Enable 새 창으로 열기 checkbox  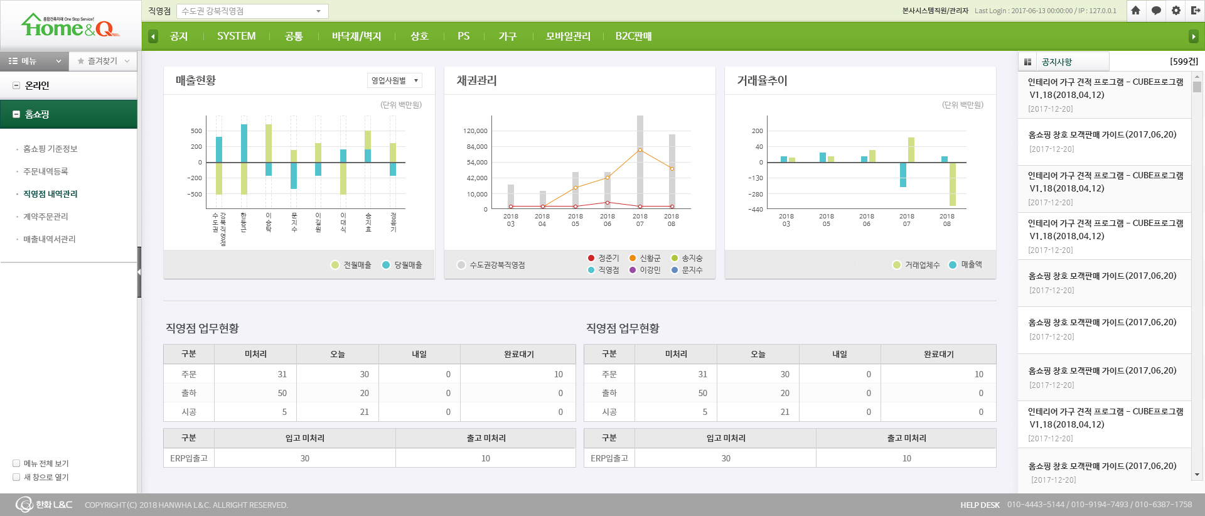tap(16, 477)
